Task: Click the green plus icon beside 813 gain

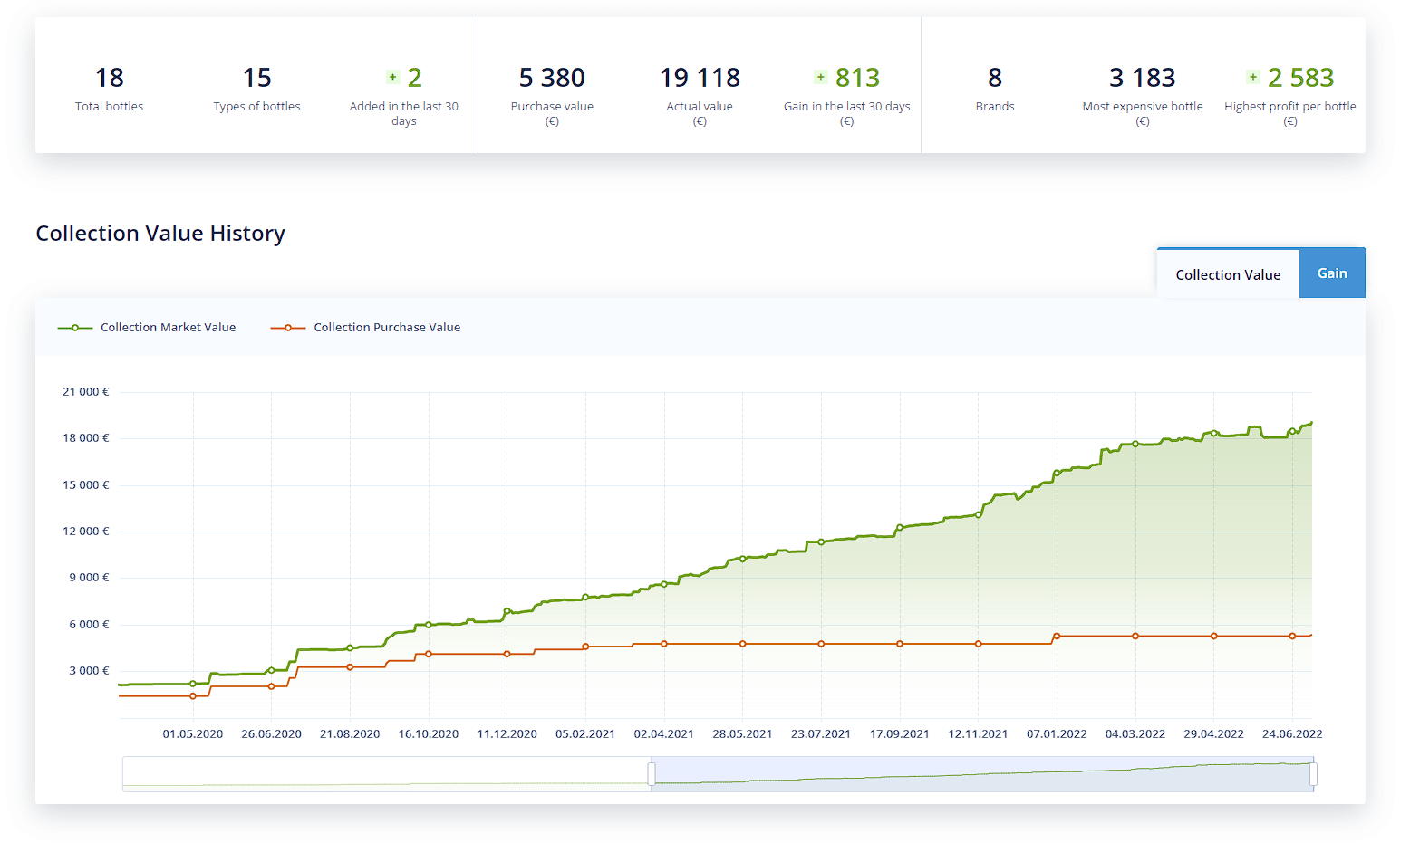Action: [x=820, y=77]
